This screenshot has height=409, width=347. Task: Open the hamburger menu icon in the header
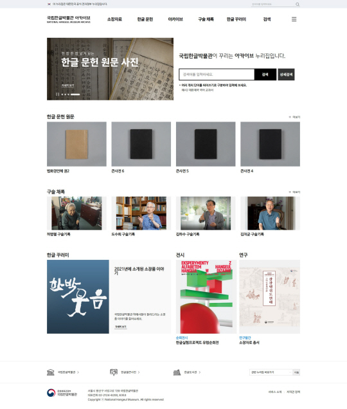[x=294, y=19]
